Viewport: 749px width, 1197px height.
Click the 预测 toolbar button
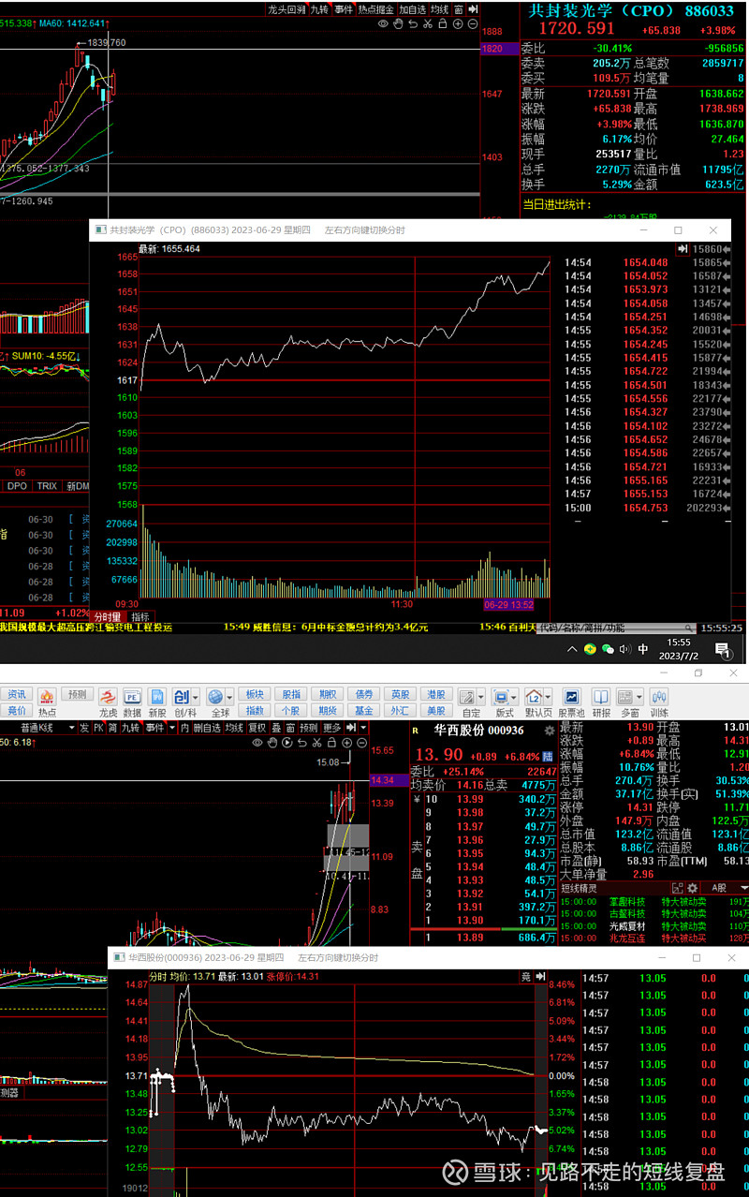(x=77, y=694)
